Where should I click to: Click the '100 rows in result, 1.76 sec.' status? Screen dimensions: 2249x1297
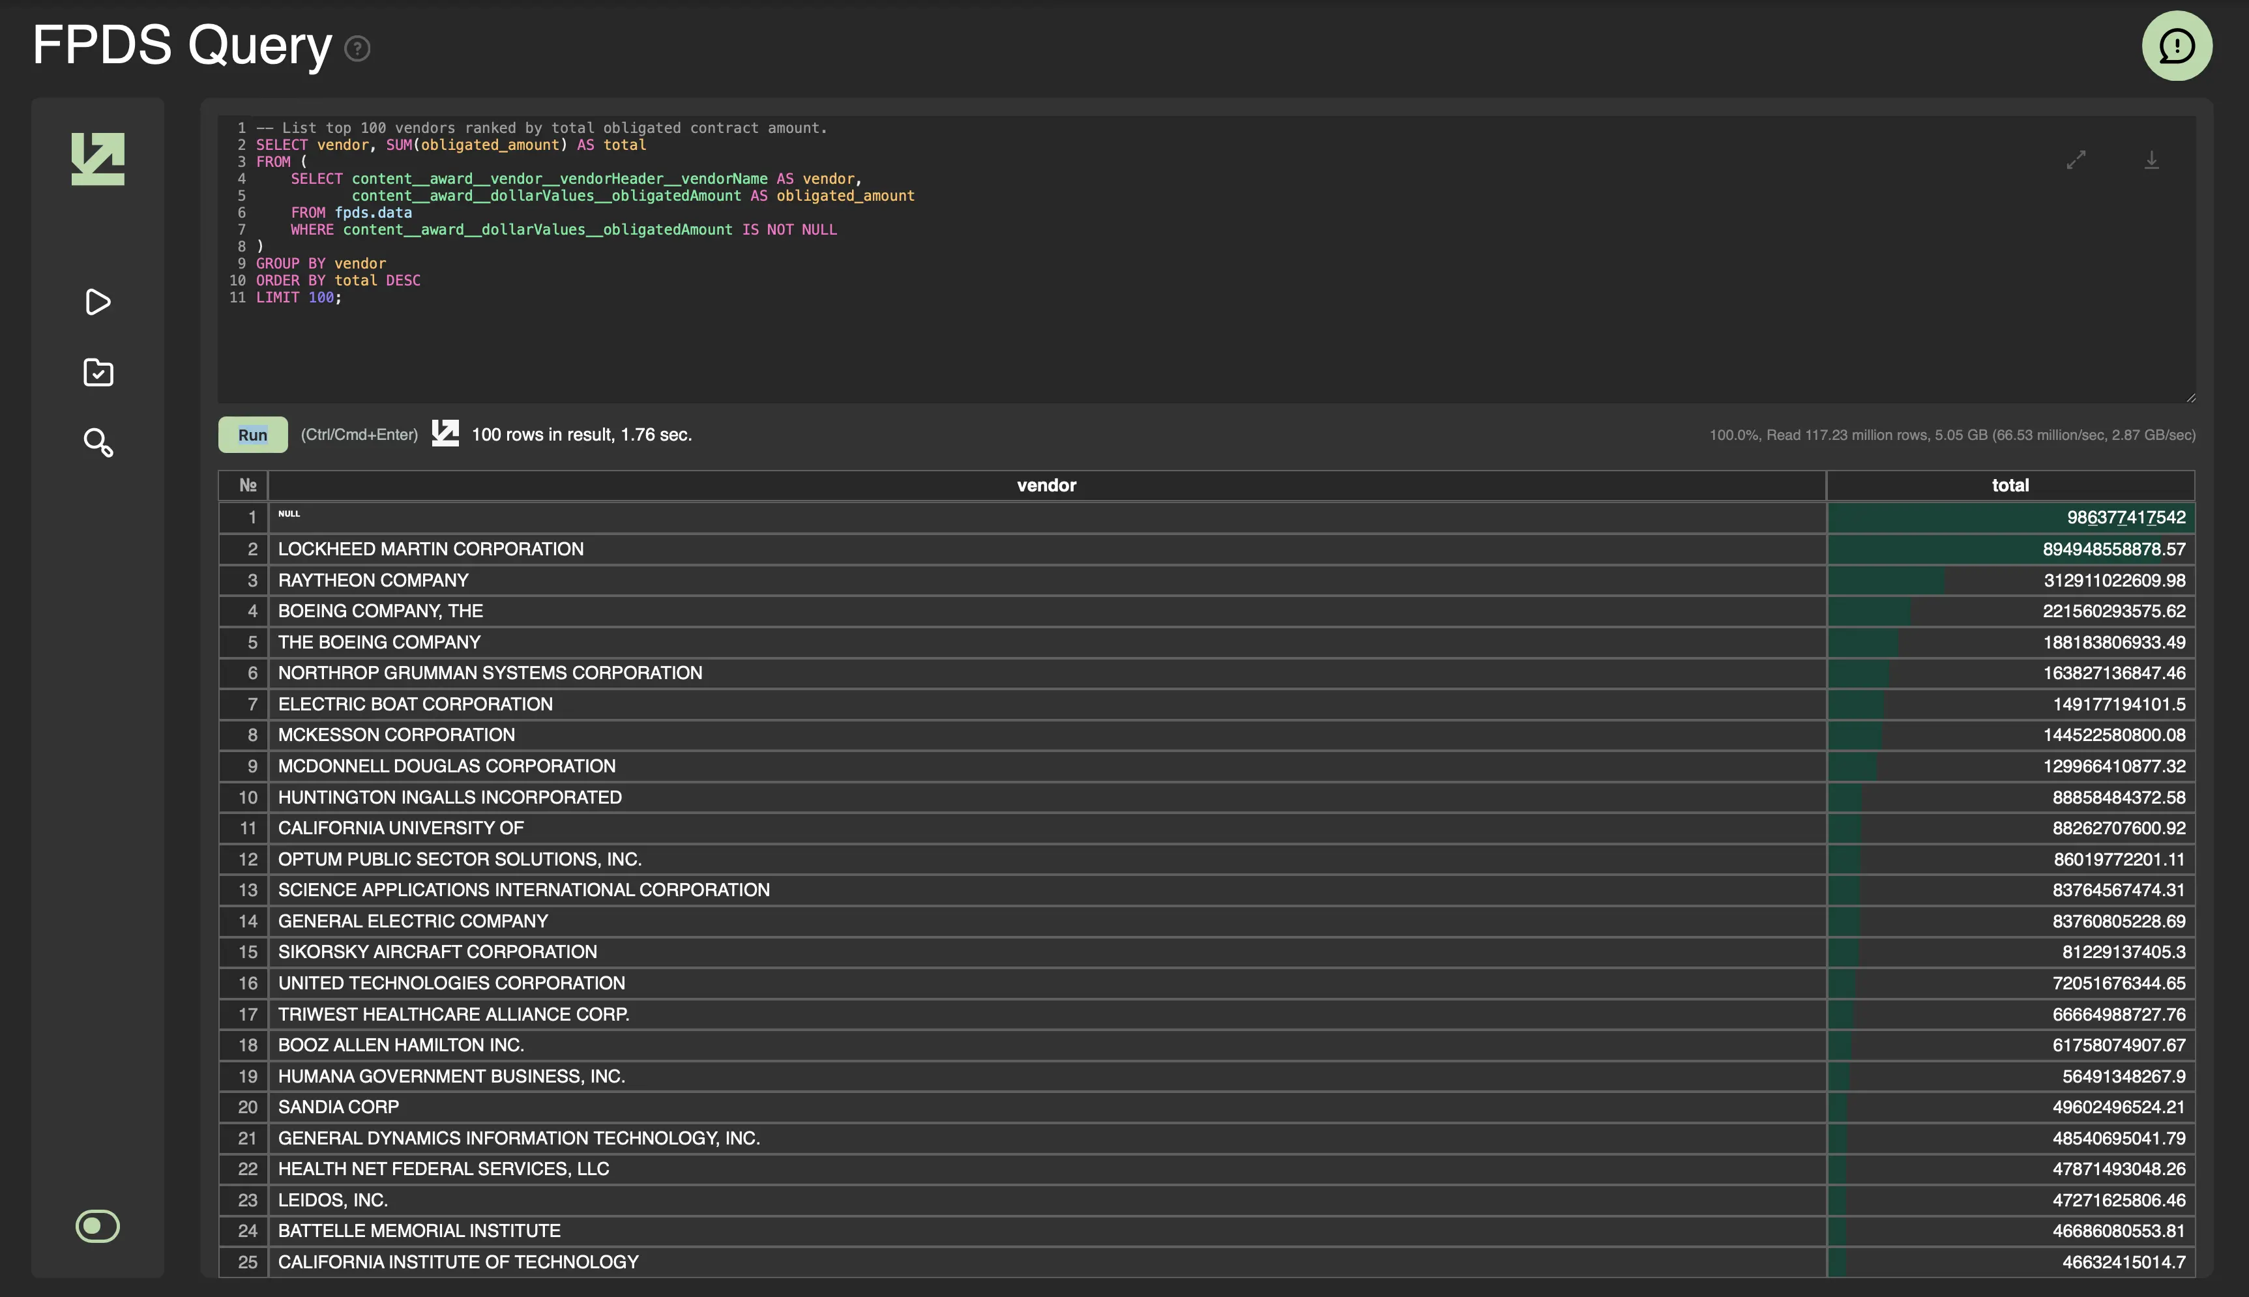point(581,435)
